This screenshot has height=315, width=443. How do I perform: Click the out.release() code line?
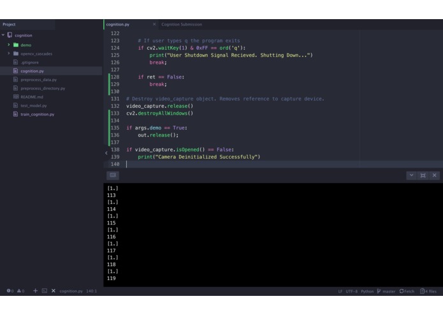tap(158, 135)
